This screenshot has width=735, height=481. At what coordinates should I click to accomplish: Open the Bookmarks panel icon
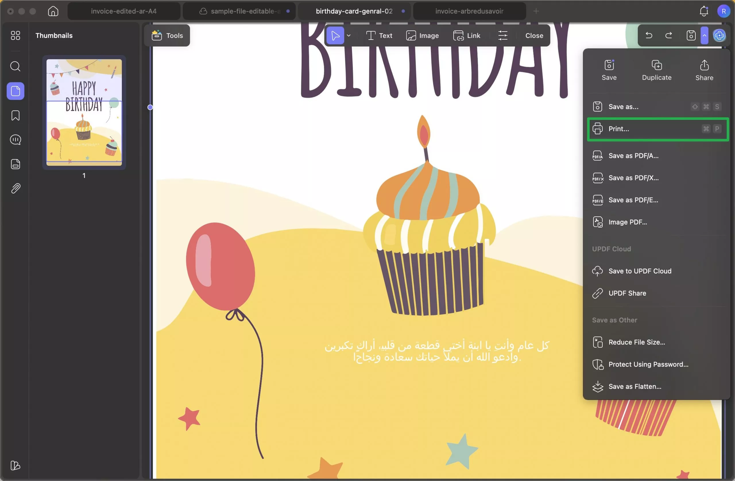pos(15,115)
